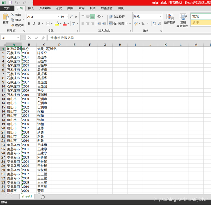Increase indent of cell text
This screenshot has width=211, height=205.
(104, 24)
